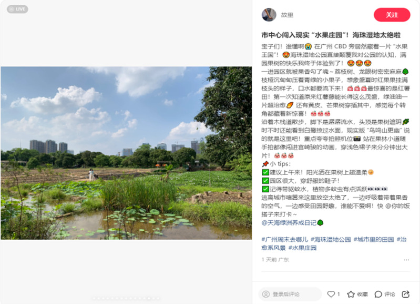Click the wetland landscape photo
Screen dimensions: 420x304
coord(126,153)
